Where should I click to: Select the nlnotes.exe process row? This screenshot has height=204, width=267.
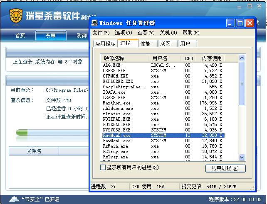[x=163, y=114]
